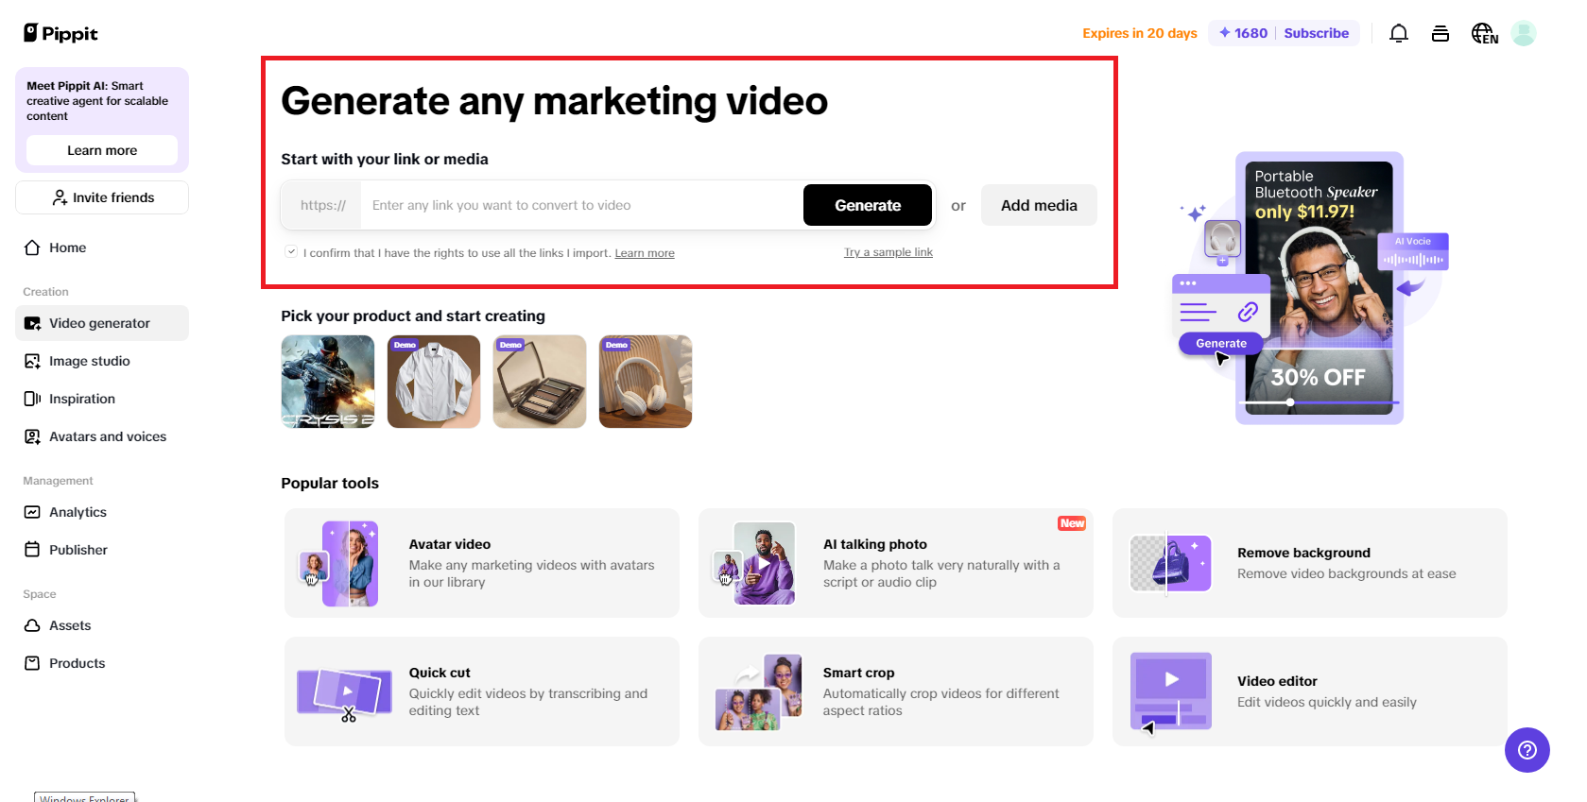Open the notifications bell
1587x802 pixels.
[x=1399, y=33]
